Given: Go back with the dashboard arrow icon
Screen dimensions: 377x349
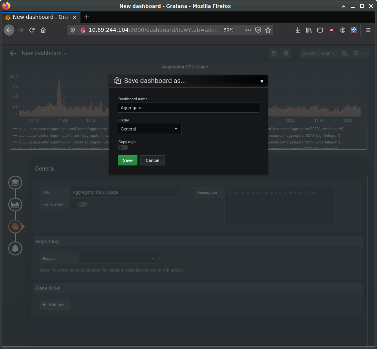Looking at the screenshot, I should point(13,53).
